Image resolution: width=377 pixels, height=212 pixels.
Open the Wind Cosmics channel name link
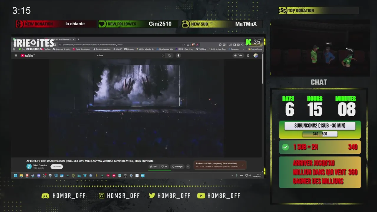[40, 165]
